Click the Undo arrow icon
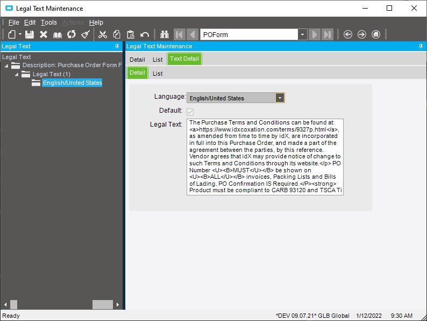This screenshot has width=427, height=321. pyautogui.click(x=145, y=35)
